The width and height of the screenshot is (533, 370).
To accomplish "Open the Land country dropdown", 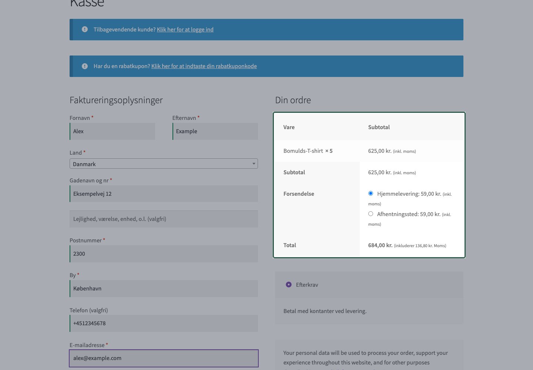I will (164, 164).
